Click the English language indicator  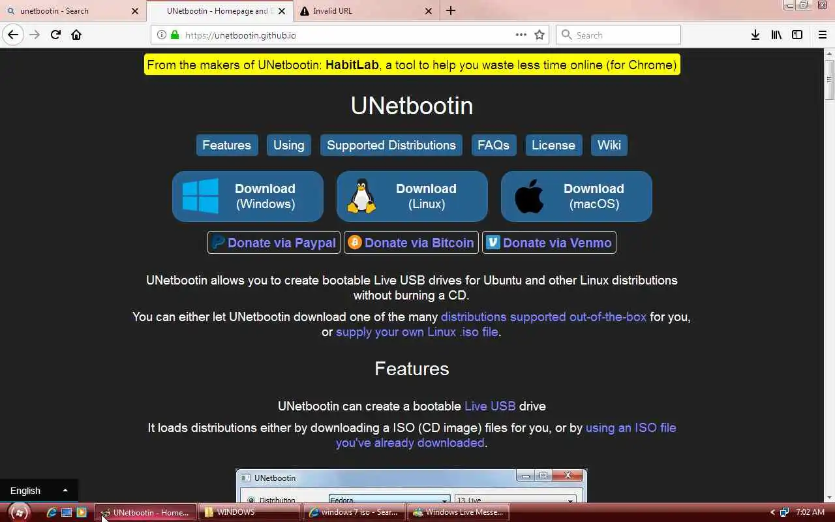point(25,490)
